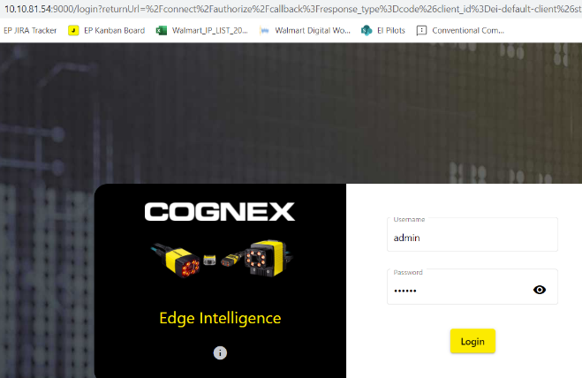Viewport: 582px width, 378px height.
Task: Click the yellow EP Kanban Board icon
Action: click(x=73, y=30)
